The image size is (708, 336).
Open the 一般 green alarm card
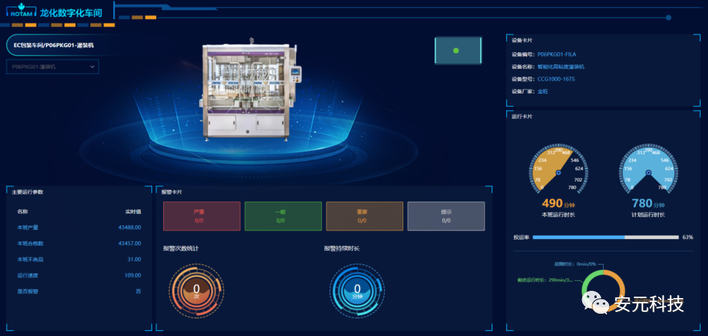[x=283, y=216]
